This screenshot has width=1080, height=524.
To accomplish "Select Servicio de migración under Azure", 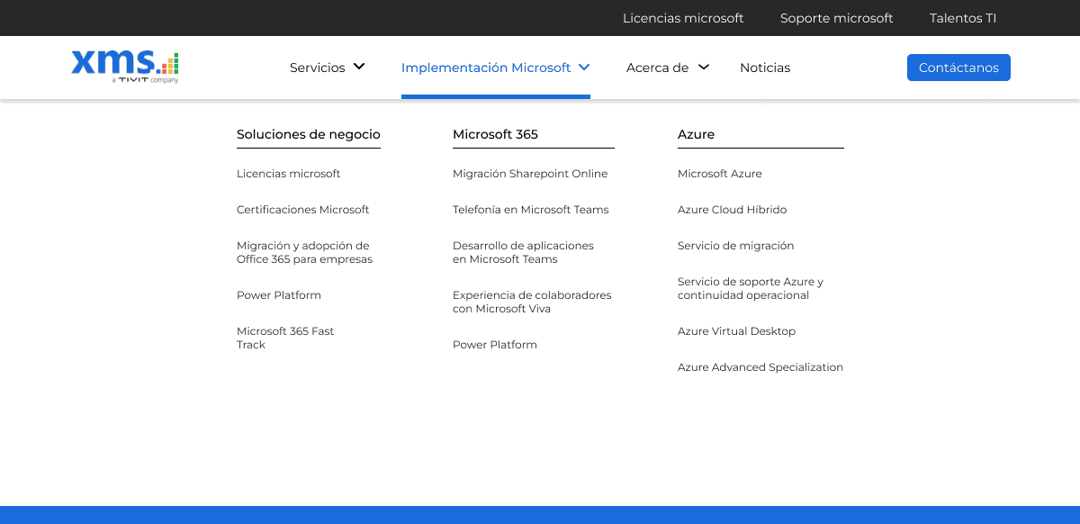I will pos(736,246).
